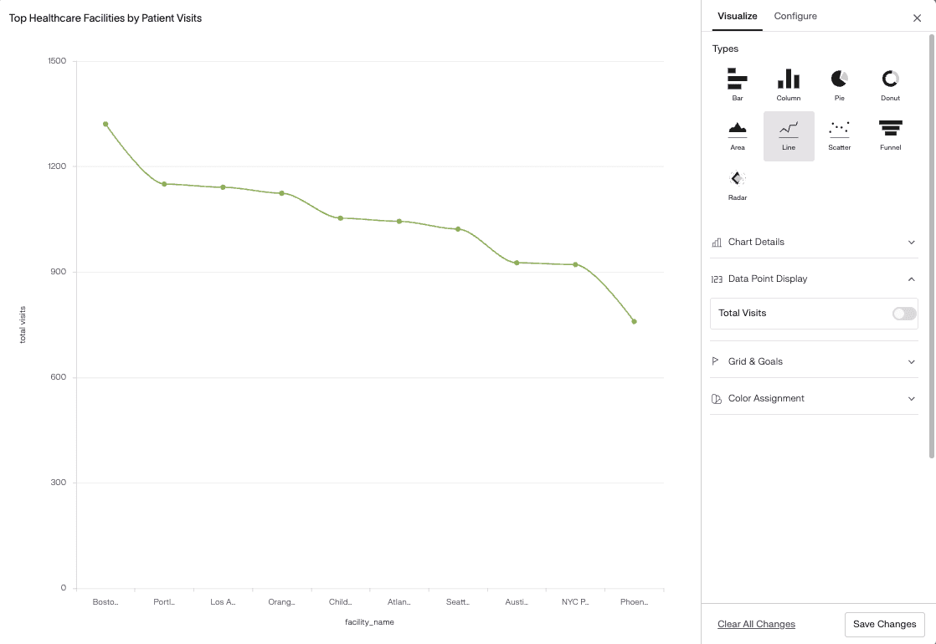Click the Clear All Changes link
936x644 pixels.
point(756,624)
